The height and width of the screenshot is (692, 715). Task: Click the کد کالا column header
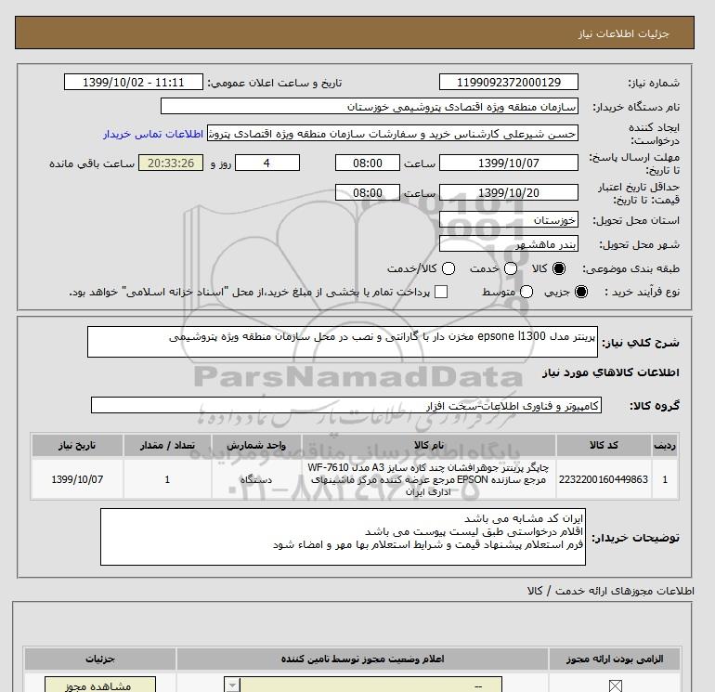coord(604,445)
